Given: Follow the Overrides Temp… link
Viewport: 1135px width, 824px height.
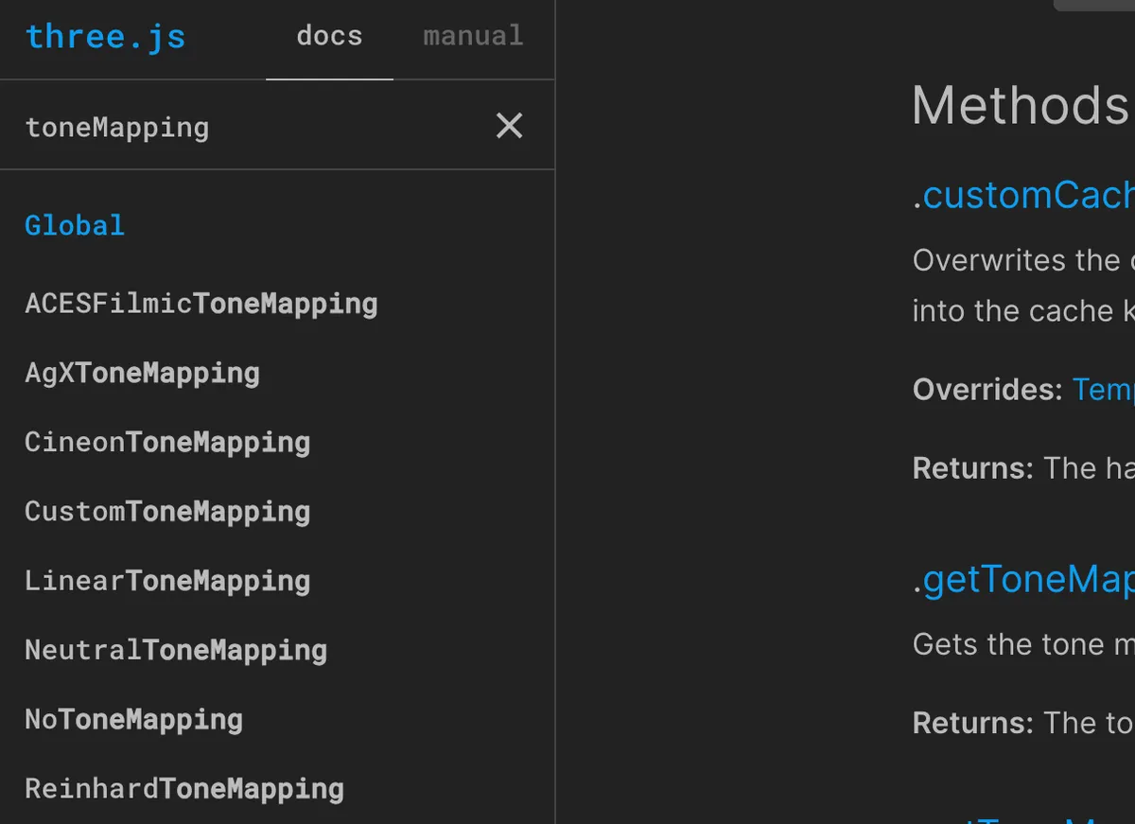Looking at the screenshot, I should tap(1103, 389).
